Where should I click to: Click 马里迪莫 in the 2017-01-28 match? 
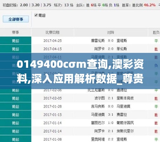tap(123, 106)
